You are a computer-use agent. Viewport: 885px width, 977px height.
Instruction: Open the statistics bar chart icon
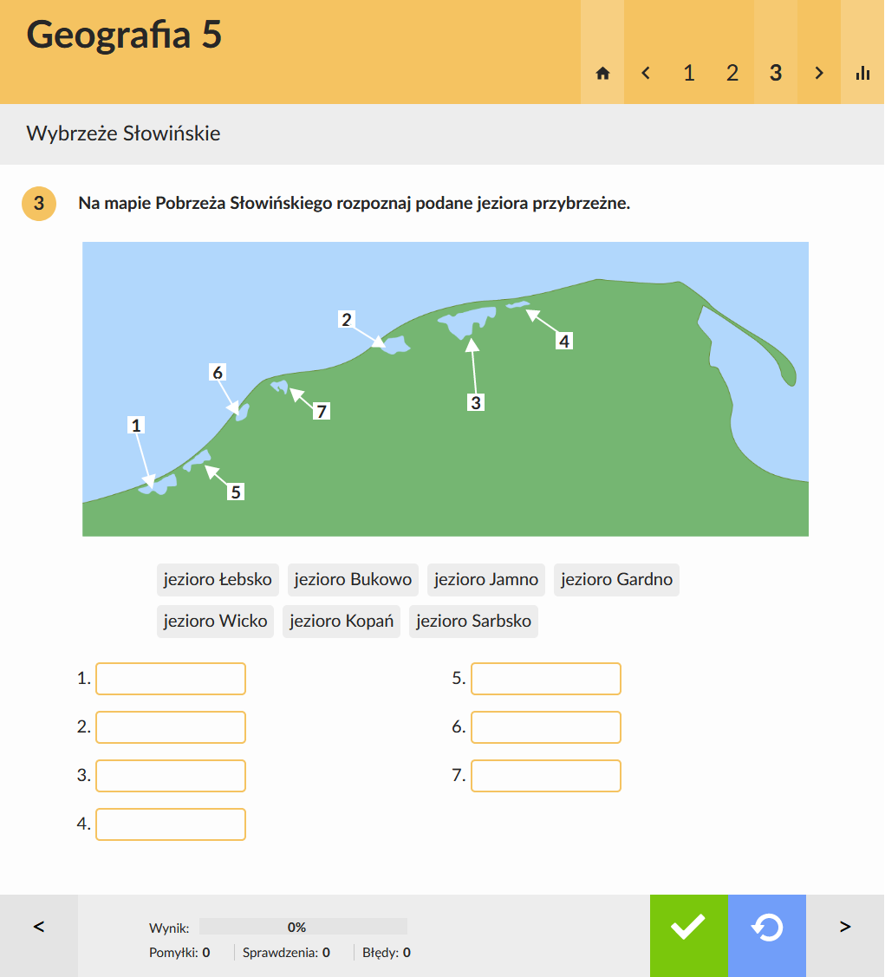(x=862, y=74)
